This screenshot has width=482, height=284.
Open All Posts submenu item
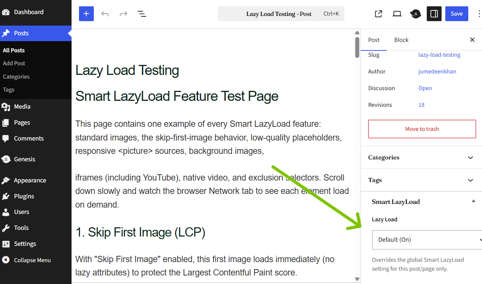coord(14,50)
